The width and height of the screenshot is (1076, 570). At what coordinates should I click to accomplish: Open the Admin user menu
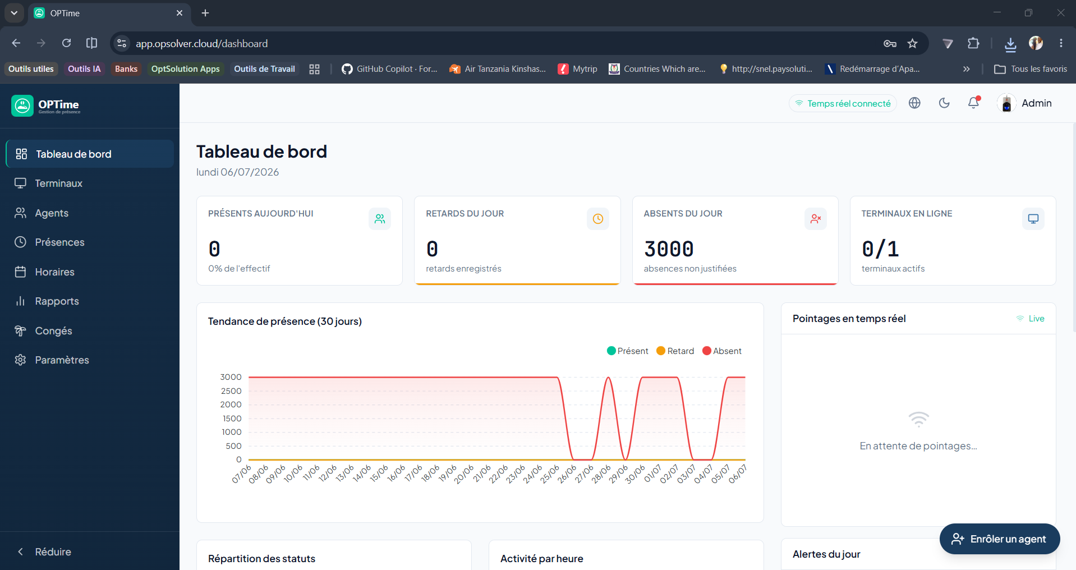[x=1025, y=103]
